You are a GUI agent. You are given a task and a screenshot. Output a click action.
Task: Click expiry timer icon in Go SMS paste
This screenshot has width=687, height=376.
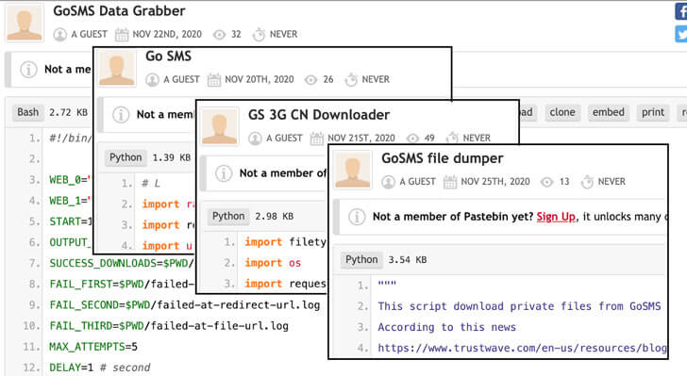[x=351, y=80]
